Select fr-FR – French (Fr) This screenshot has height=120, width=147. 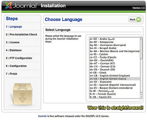pyautogui.click(x=115, y=97)
